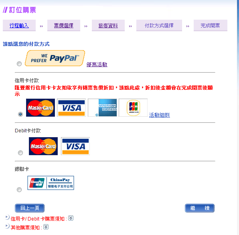This screenshot has width=239, height=235.
Task: Click the 繼續 continue button
Action: [200, 208]
